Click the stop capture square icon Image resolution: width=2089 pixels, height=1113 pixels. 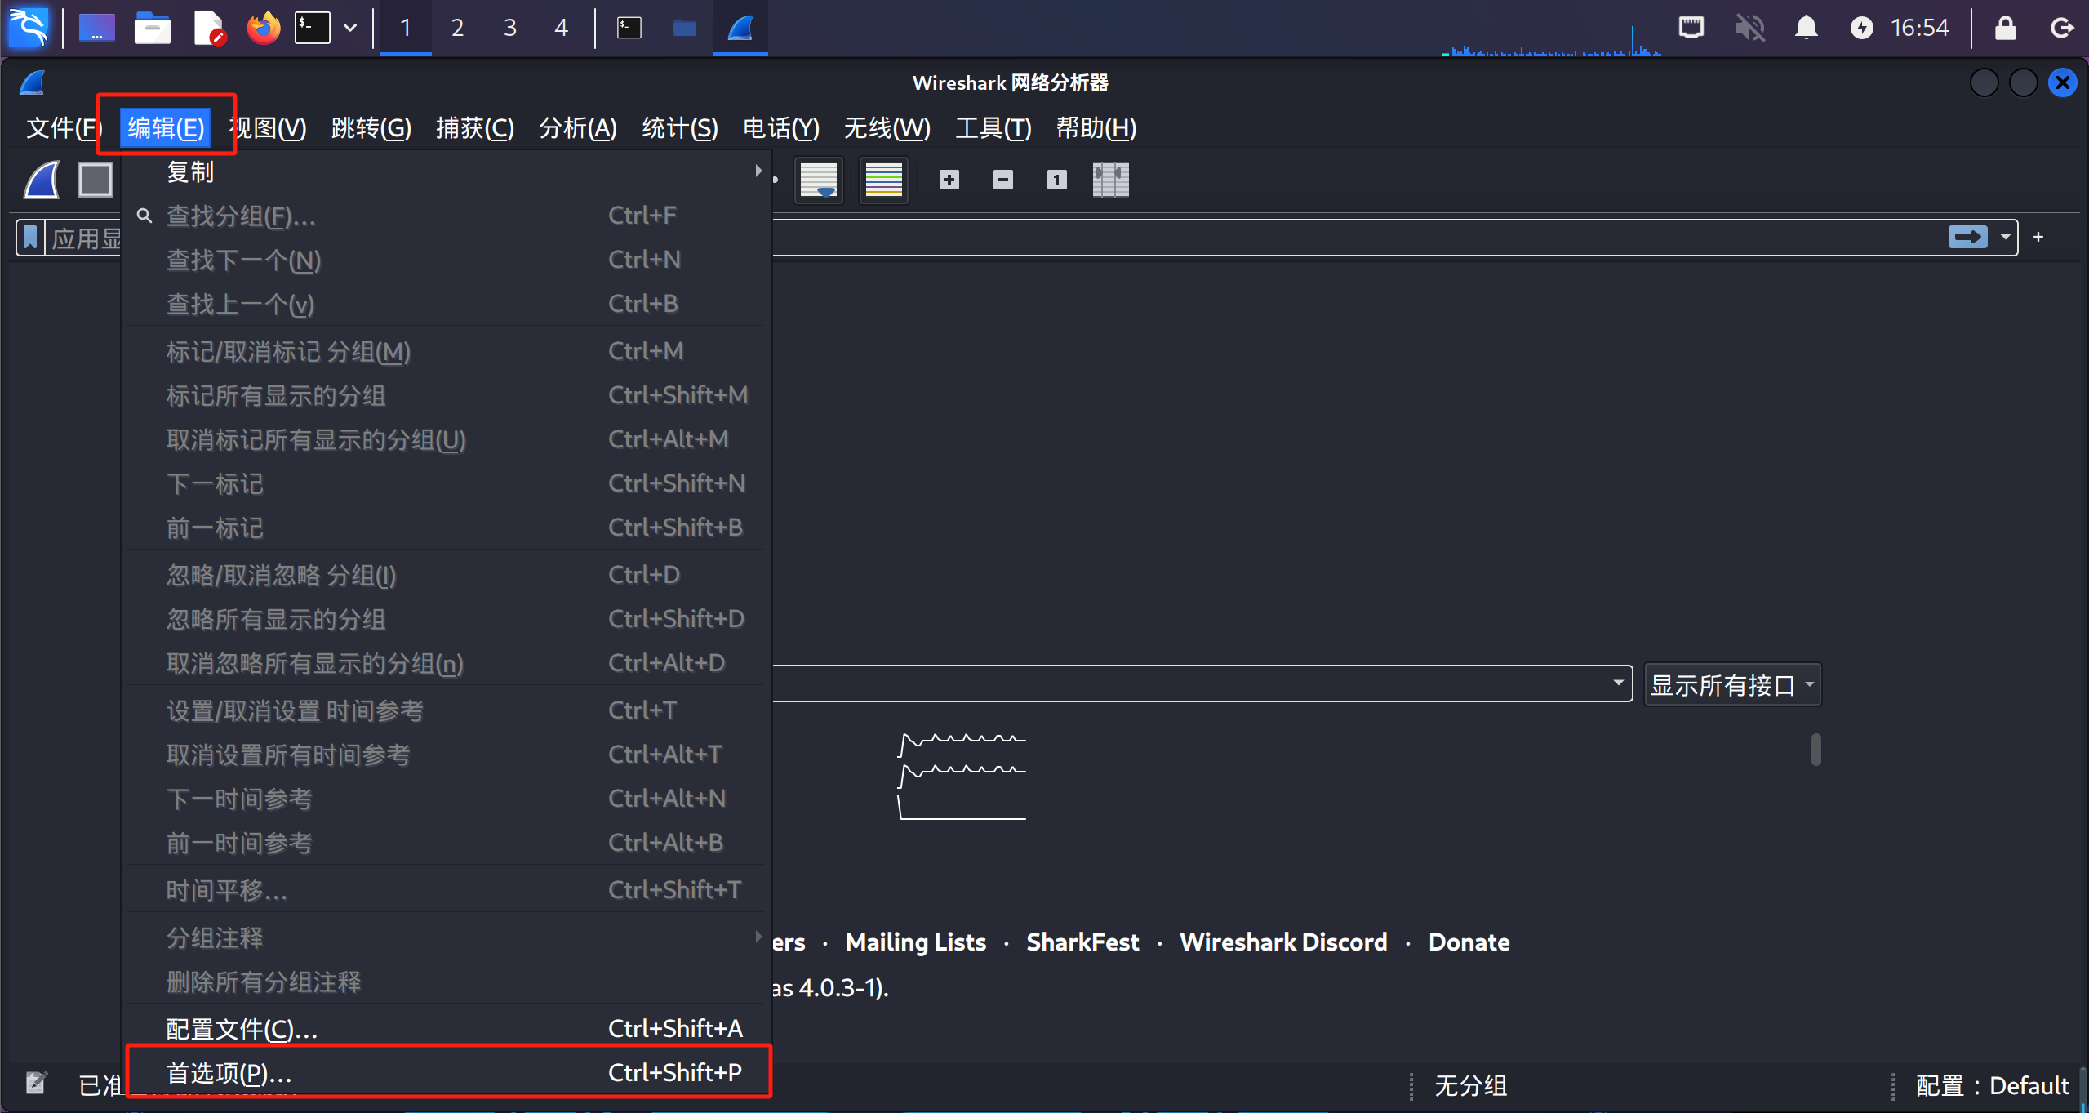pyautogui.click(x=95, y=180)
